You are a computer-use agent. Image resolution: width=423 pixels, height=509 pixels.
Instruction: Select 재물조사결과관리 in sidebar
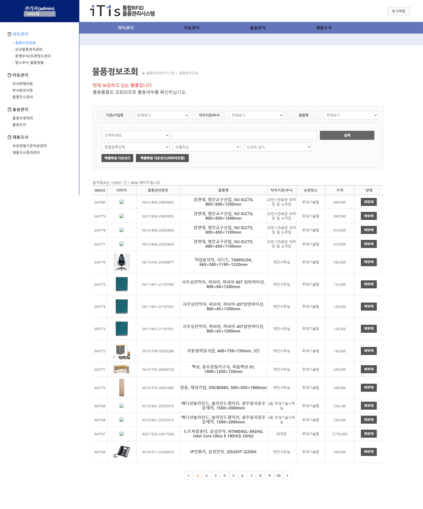[x=26, y=153]
